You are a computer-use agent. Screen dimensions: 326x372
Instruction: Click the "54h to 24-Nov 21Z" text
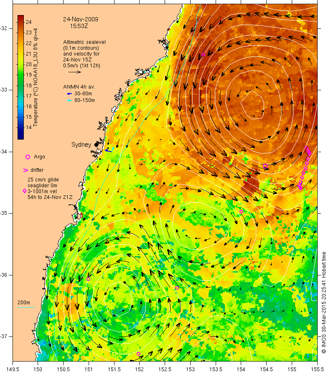coord(50,197)
